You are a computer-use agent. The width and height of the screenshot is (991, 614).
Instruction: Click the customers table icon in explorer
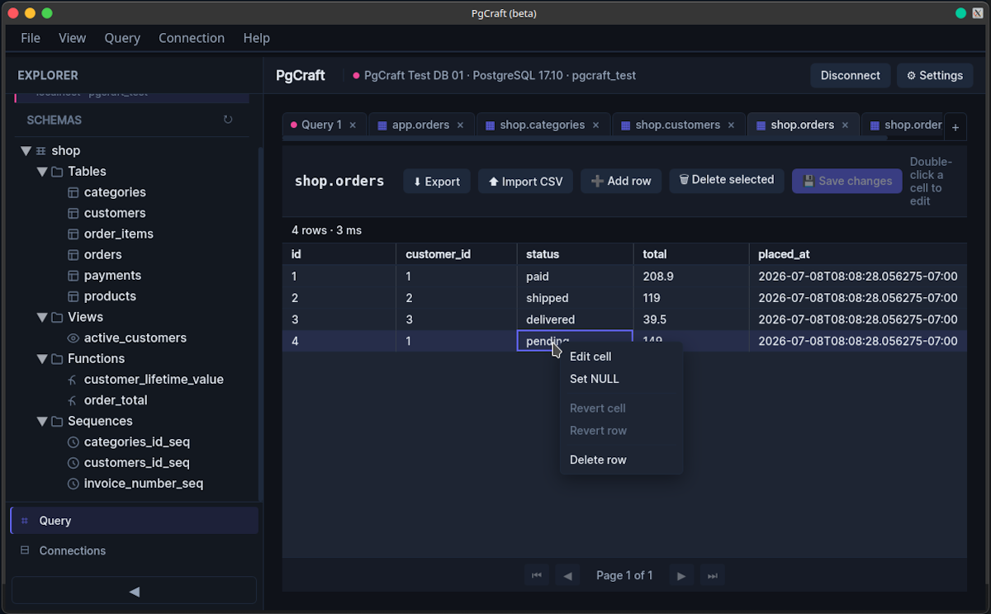tap(73, 213)
